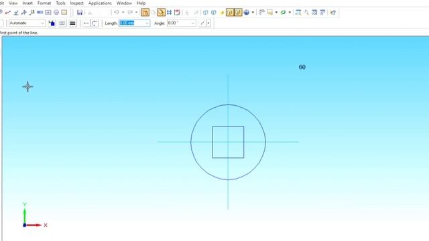Select the Arc mode icon
Image resolution: width=429 pixels, height=241 pixels.
[95, 23]
